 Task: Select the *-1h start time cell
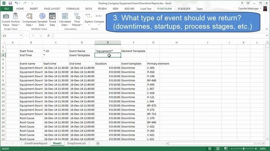point(56,51)
